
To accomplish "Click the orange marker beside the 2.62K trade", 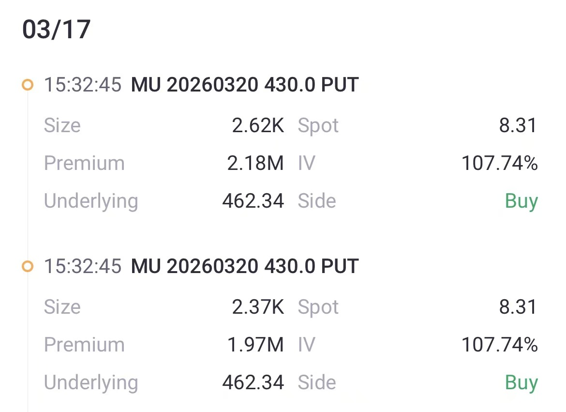I will 28,85.
